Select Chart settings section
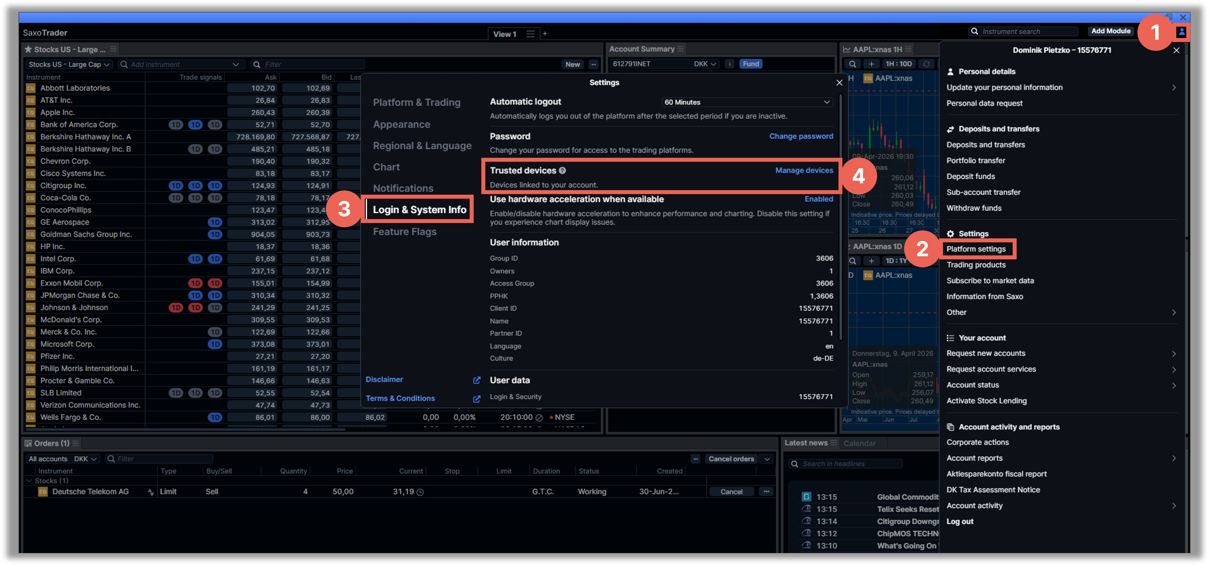Screen dimensions: 1209x565 [386, 167]
